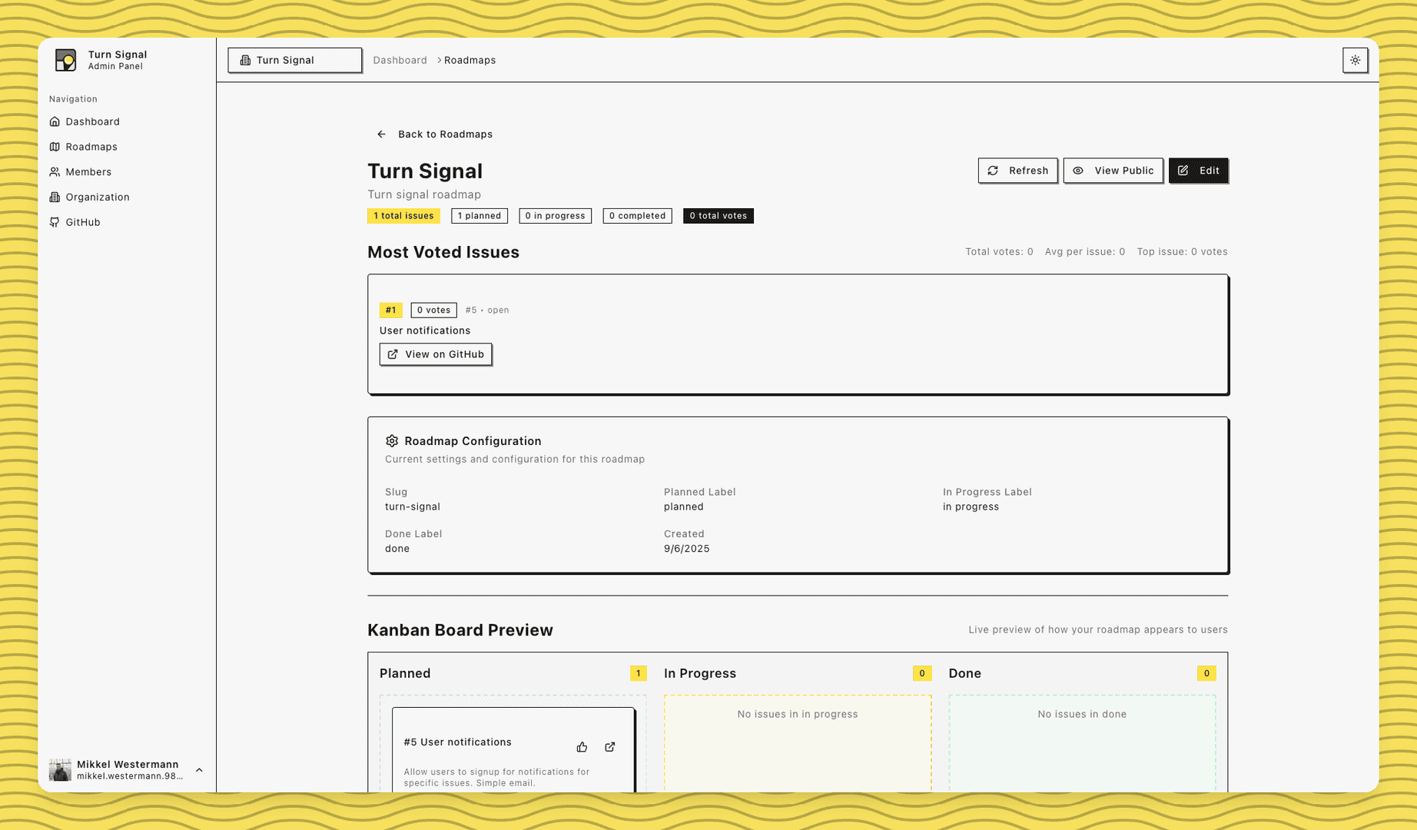Open the Dashboard home icon in sidebar
Viewport: 1417px width, 830px height.
click(55, 121)
